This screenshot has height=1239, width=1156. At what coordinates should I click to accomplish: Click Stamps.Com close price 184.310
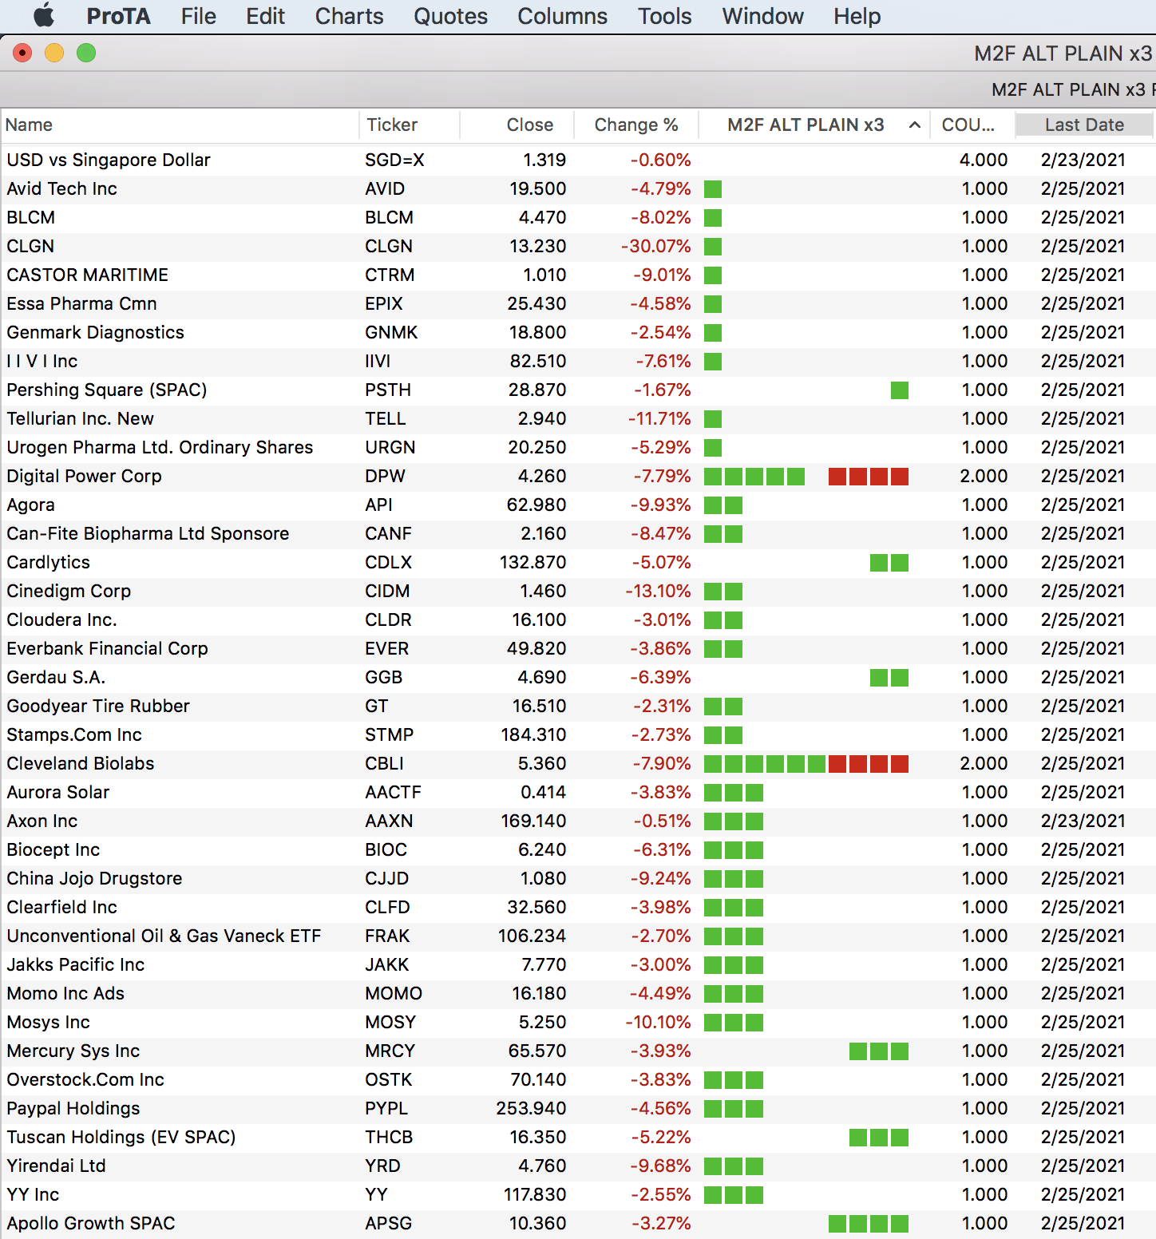533,735
